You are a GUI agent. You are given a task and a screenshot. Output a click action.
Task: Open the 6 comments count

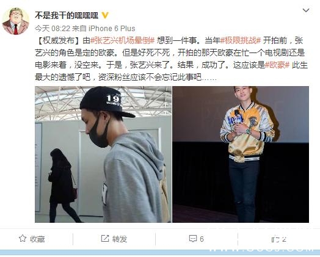click(x=202, y=239)
